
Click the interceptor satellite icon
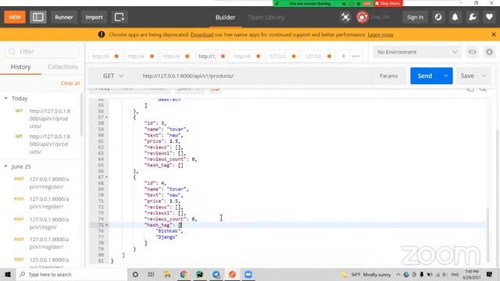coord(345,17)
